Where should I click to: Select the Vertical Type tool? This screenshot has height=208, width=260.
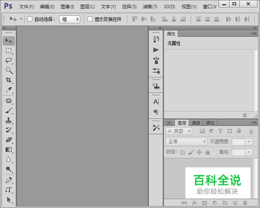[9, 190]
